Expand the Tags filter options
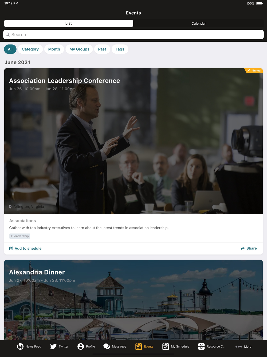Image resolution: width=267 pixels, height=357 pixels. click(120, 49)
